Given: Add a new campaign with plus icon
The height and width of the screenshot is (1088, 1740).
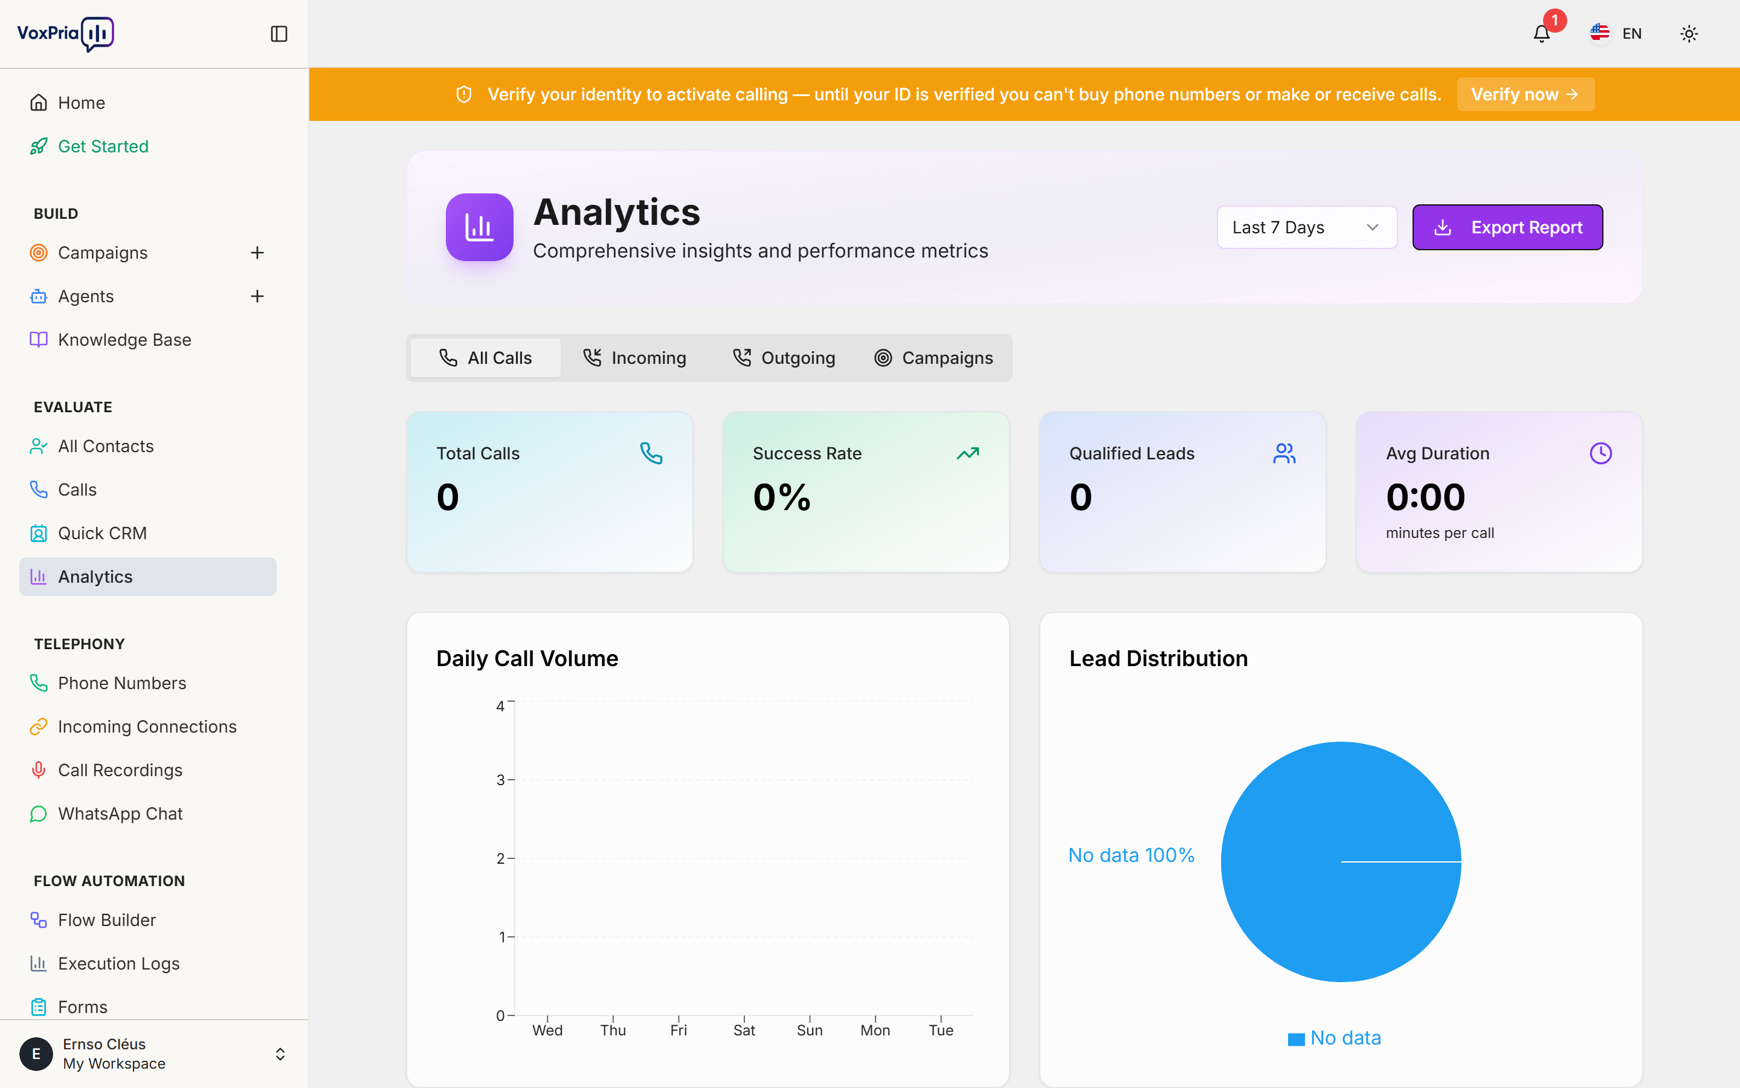Looking at the screenshot, I should [x=257, y=253].
